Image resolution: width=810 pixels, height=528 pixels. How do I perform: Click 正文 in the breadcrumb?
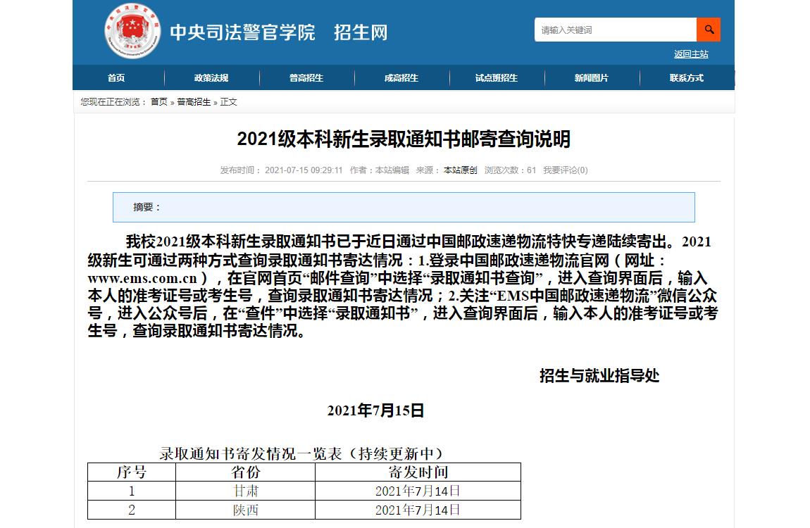click(x=228, y=102)
